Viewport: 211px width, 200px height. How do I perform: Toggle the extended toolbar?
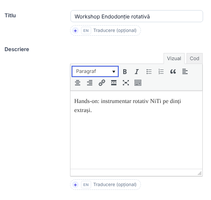click(138, 83)
